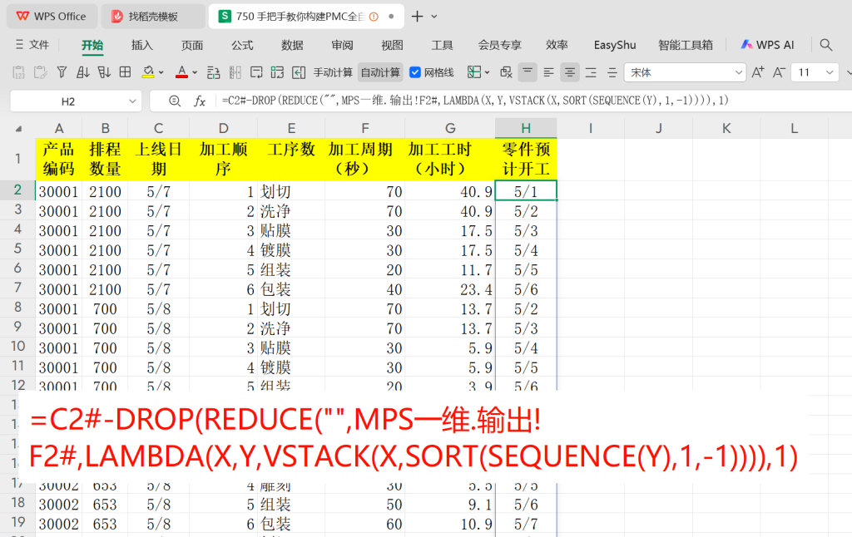Expand the font color dropdown arrow
This screenshot has height=537, width=852.
[195, 72]
